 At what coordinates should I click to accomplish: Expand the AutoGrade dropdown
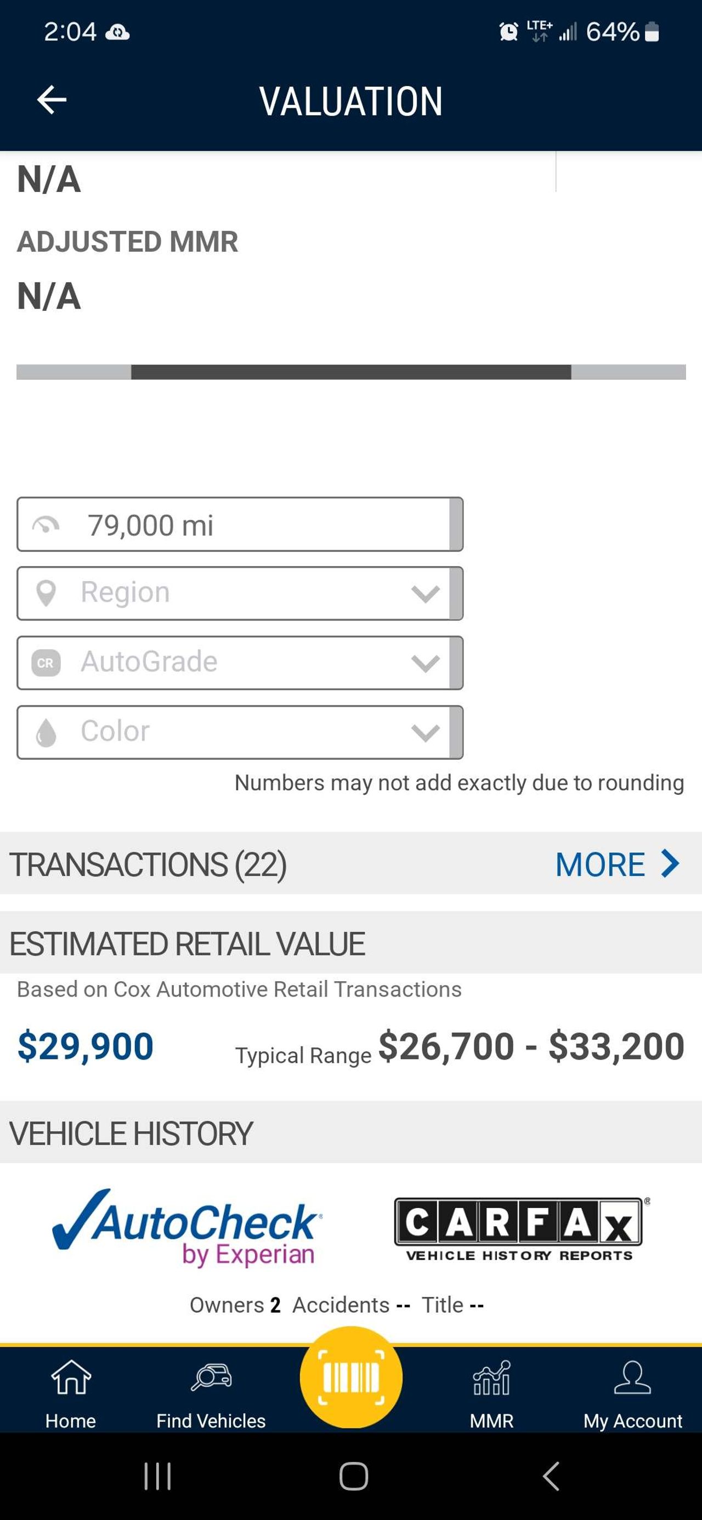click(x=240, y=663)
